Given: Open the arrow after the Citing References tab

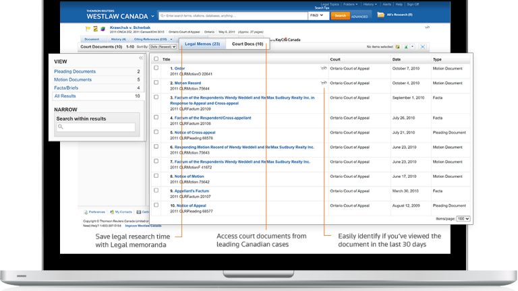Looking at the screenshot, I should [171, 39].
